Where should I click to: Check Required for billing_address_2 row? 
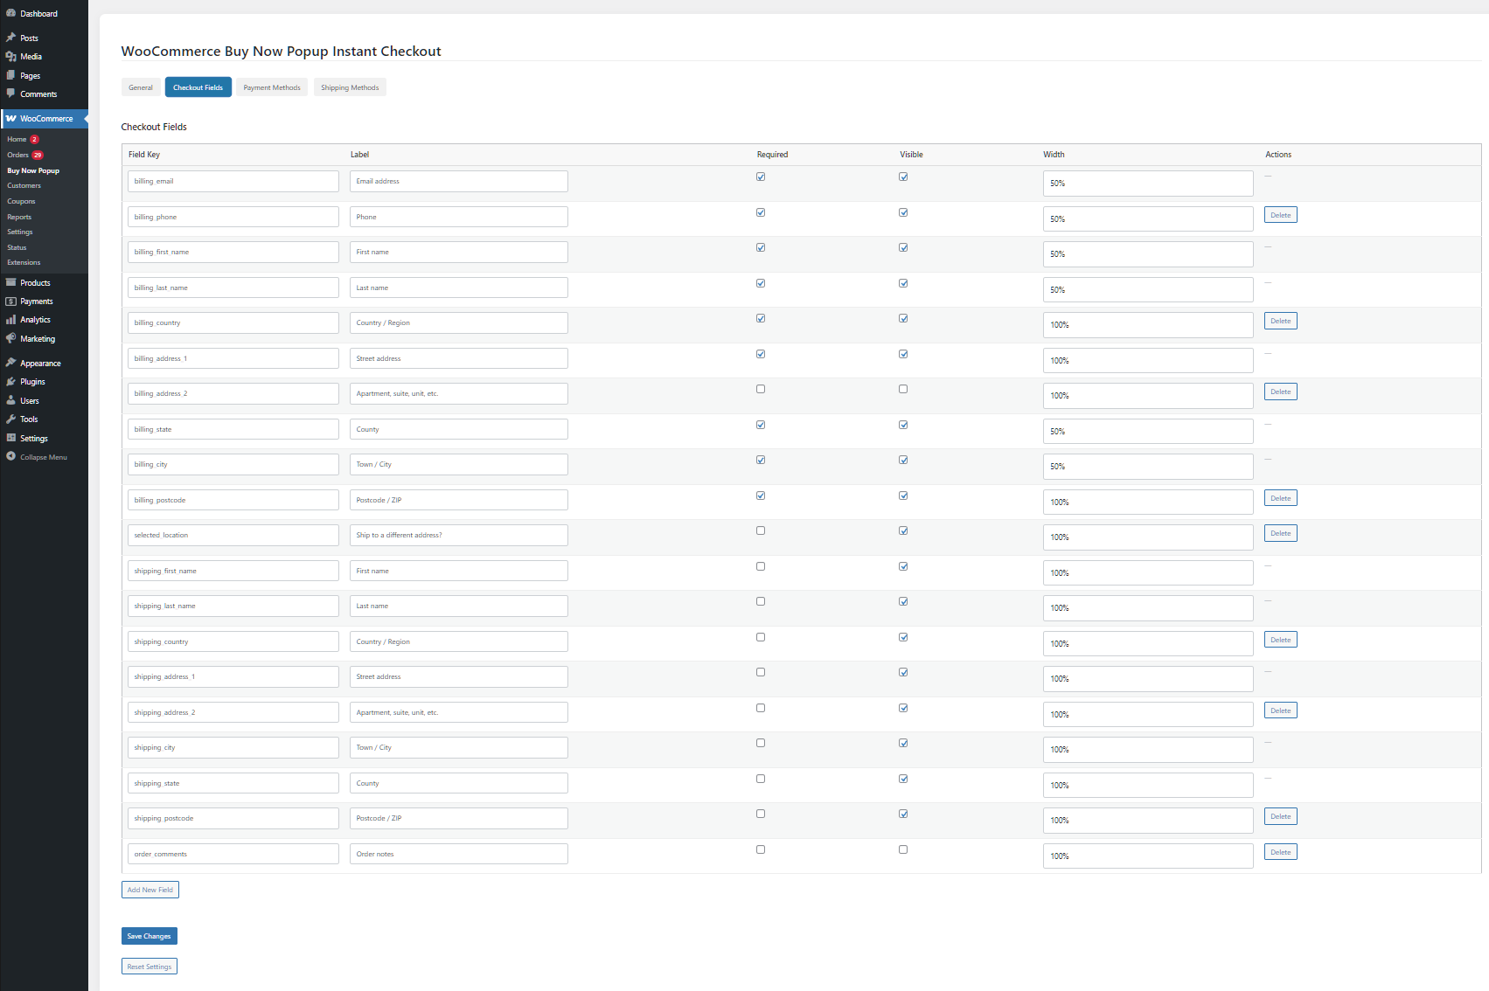coord(761,390)
